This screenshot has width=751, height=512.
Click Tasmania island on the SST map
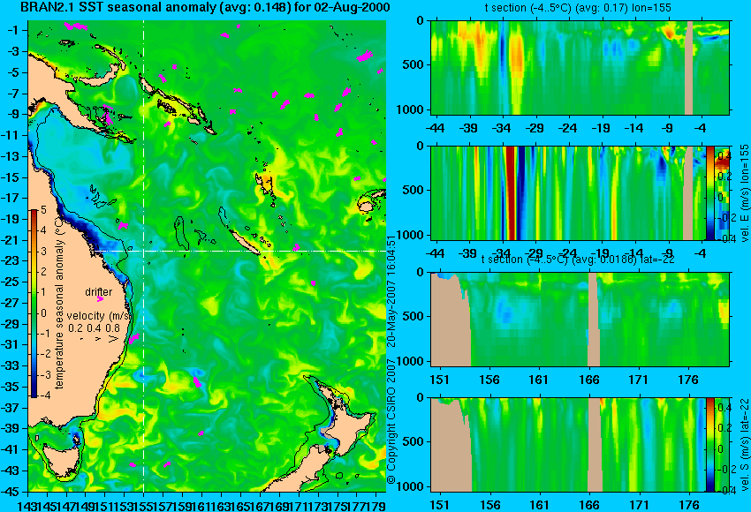click(x=61, y=460)
